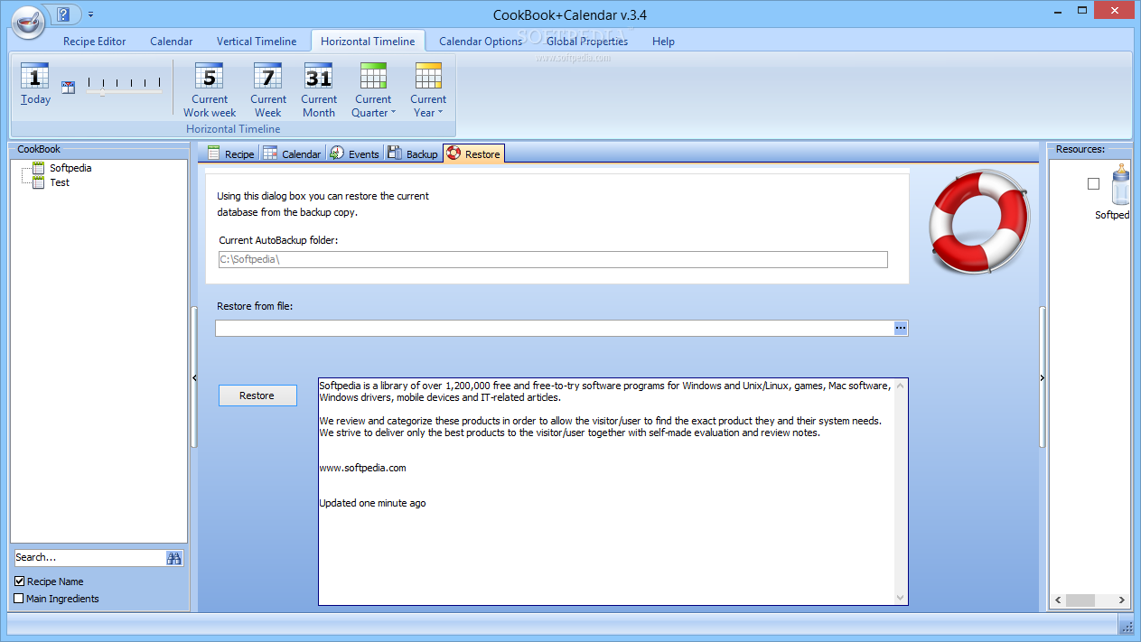Select the Horizontal Timeline ribbon tab

[x=368, y=42]
